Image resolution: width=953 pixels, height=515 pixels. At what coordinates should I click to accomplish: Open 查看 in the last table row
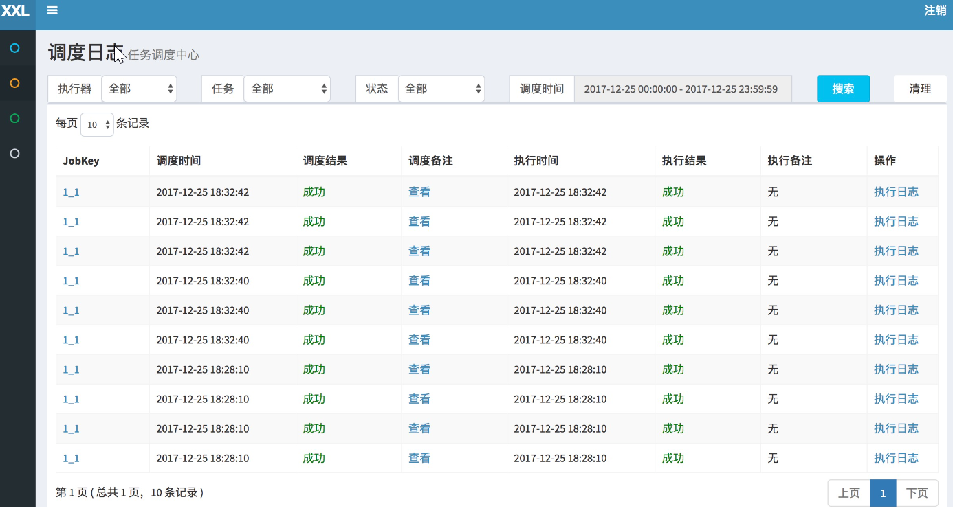pyautogui.click(x=419, y=458)
